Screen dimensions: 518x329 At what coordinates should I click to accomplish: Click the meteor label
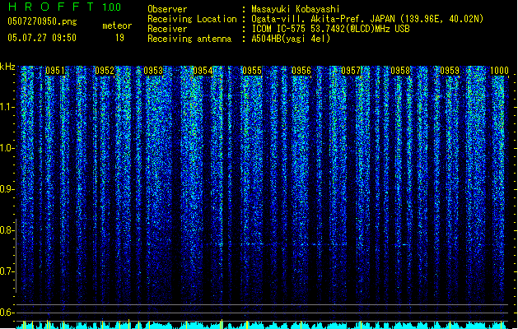click(x=117, y=25)
